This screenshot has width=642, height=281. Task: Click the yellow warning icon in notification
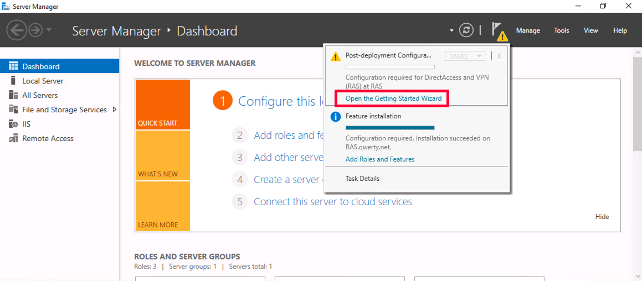335,56
